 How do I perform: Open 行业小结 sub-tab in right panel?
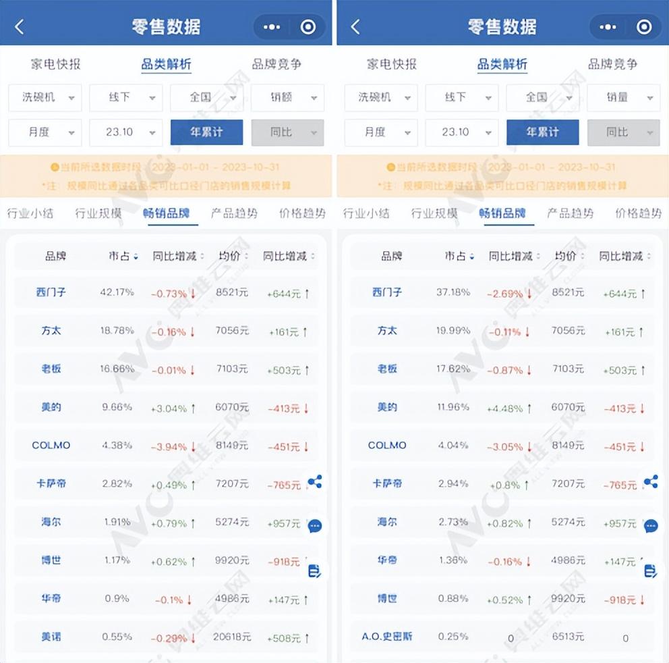pyautogui.click(x=366, y=213)
